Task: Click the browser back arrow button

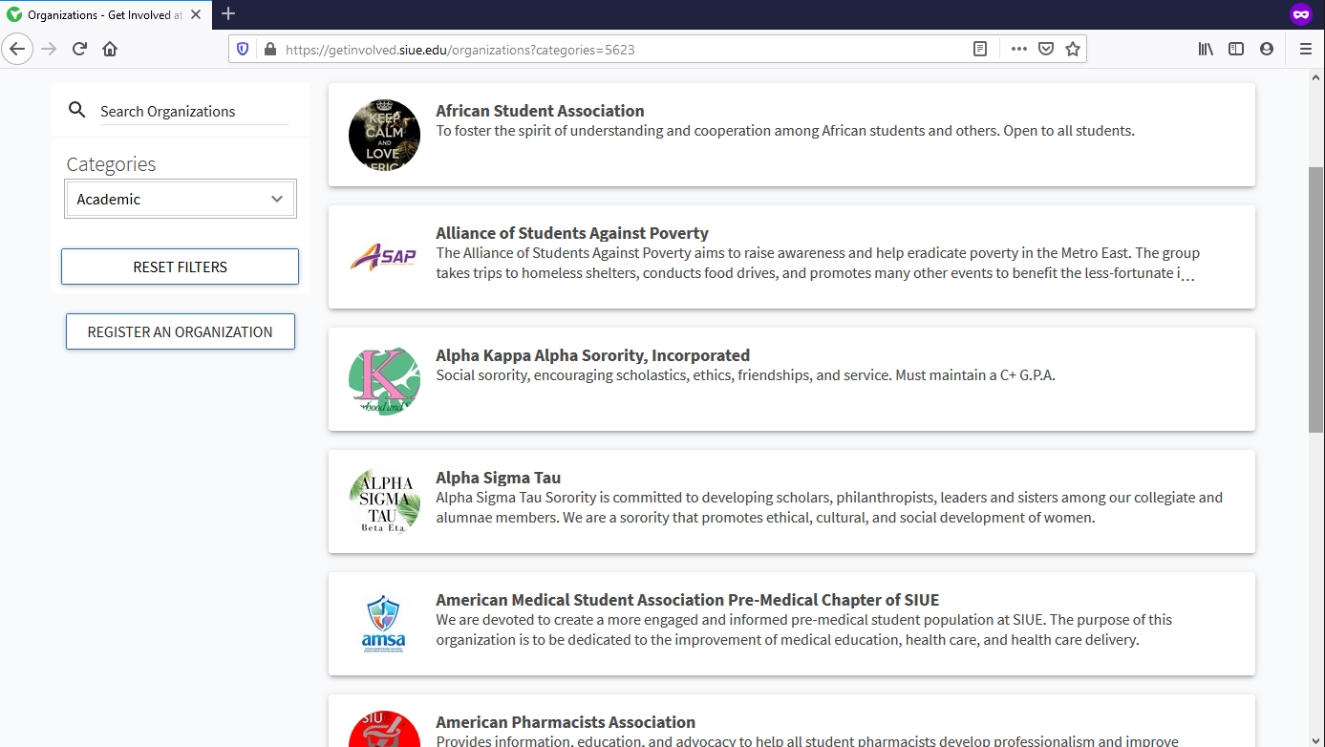Action: [x=17, y=49]
